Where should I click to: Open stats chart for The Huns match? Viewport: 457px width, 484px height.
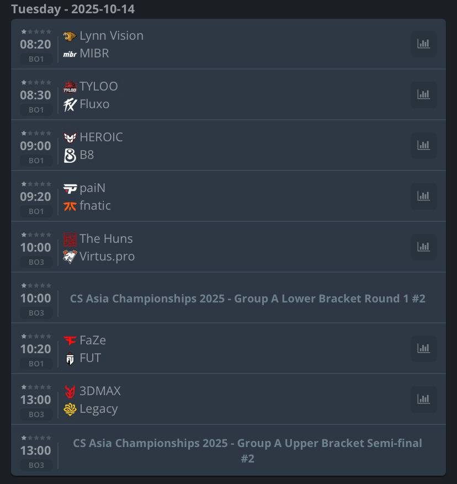[x=423, y=247]
